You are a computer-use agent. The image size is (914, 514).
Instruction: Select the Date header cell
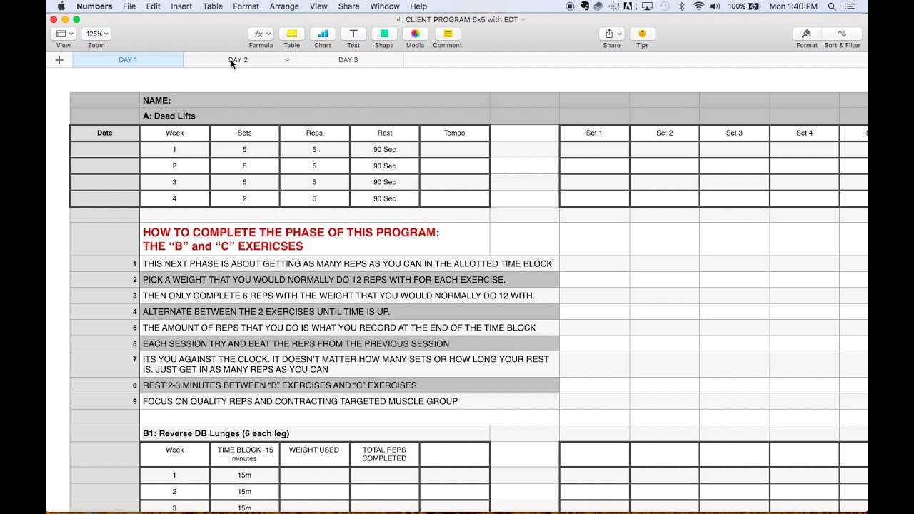pyautogui.click(x=105, y=133)
